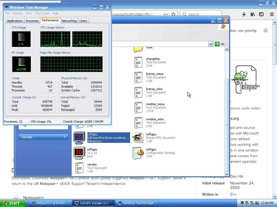Image resolution: width=277 pixels, height=207 pixels.
Task: Select the license_wine text document icon
Action: tap(138, 92)
